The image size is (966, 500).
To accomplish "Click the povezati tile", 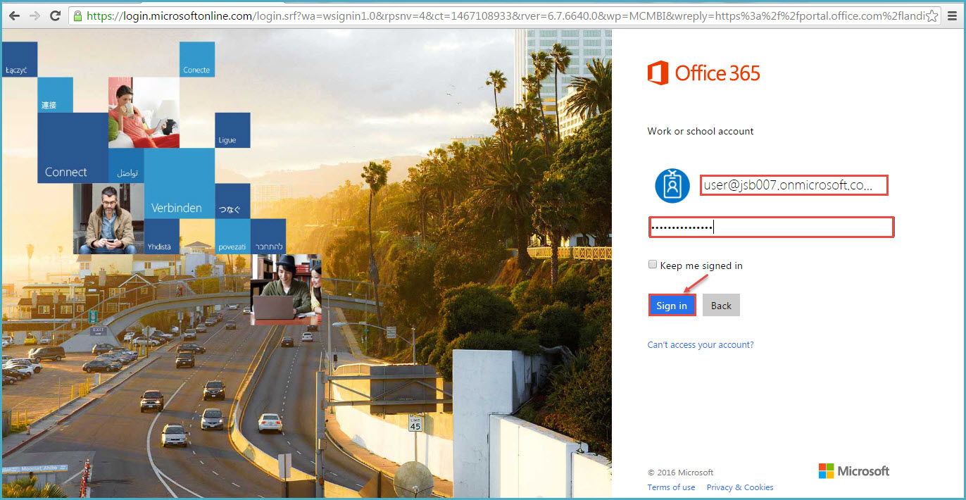I will point(232,237).
